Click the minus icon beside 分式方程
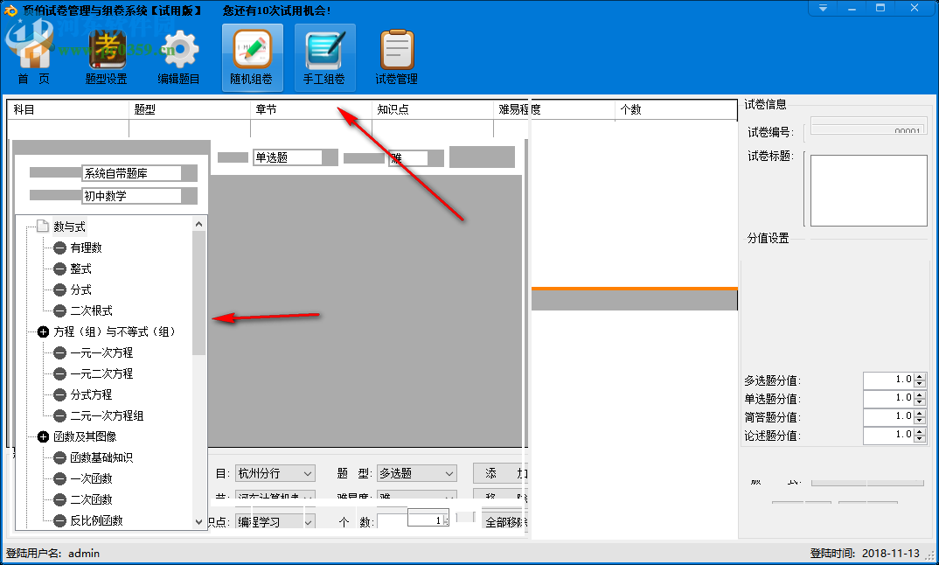939x565 pixels. (x=59, y=394)
